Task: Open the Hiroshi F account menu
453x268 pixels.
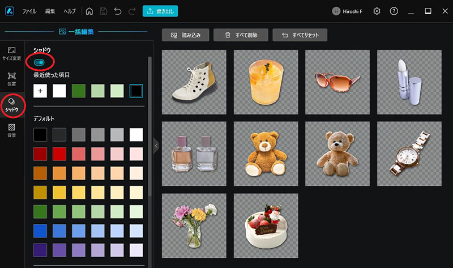Action: 347,11
